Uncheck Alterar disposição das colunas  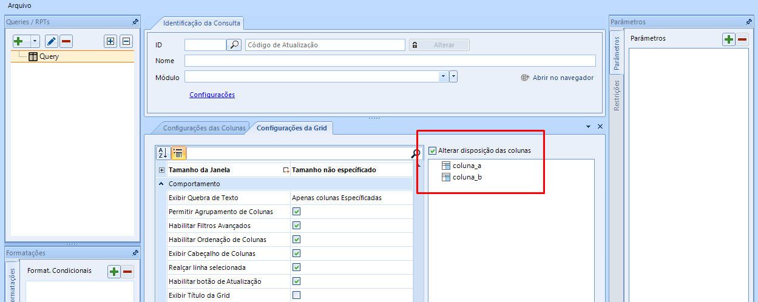pyautogui.click(x=433, y=150)
